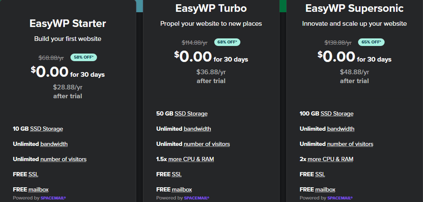Image resolution: width=423 pixels, height=202 pixels.
Task: Click mailbox link in Turbo plan
Action: pos(182,190)
